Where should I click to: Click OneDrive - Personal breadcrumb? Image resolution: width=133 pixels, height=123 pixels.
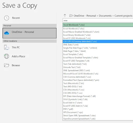tap(85, 16)
